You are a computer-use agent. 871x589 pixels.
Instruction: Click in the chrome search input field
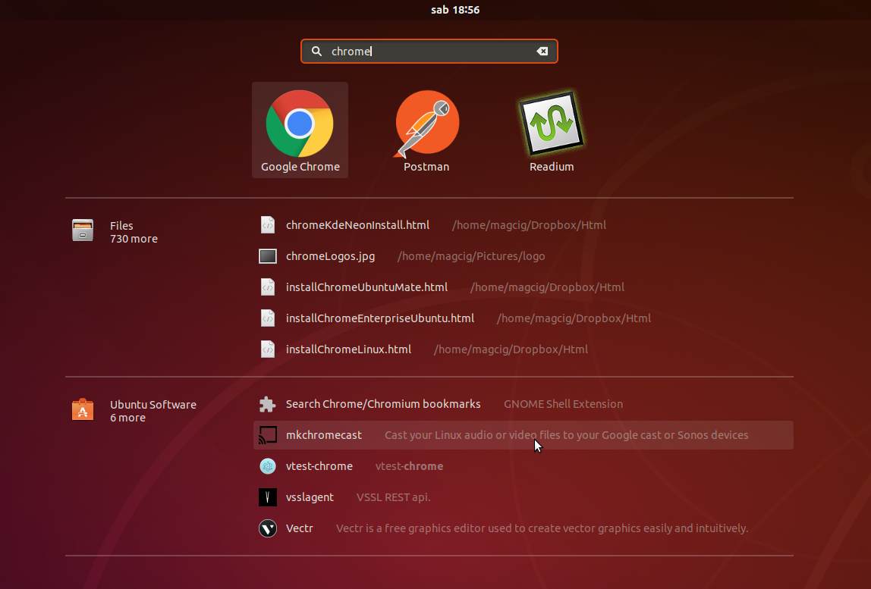click(x=429, y=51)
